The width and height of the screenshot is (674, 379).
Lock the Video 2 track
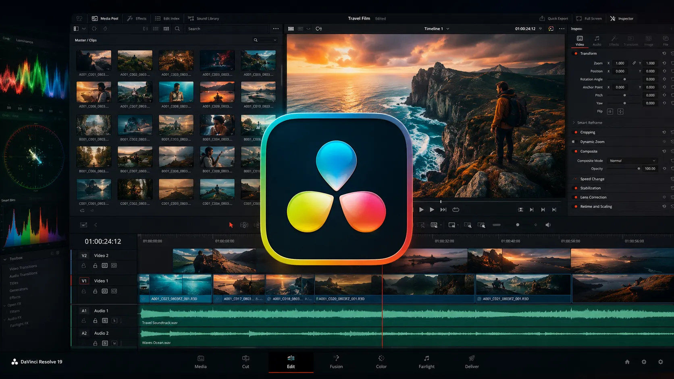(95, 266)
